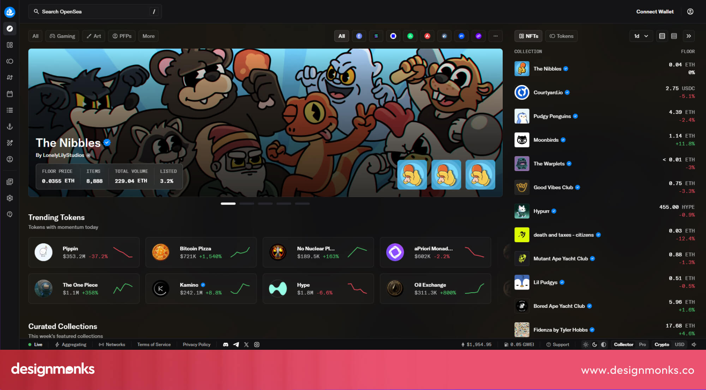This screenshot has height=390, width=706.
Task: Open the Instagram icon in footer
Action: pyautogui.click(x=257, y=345)
